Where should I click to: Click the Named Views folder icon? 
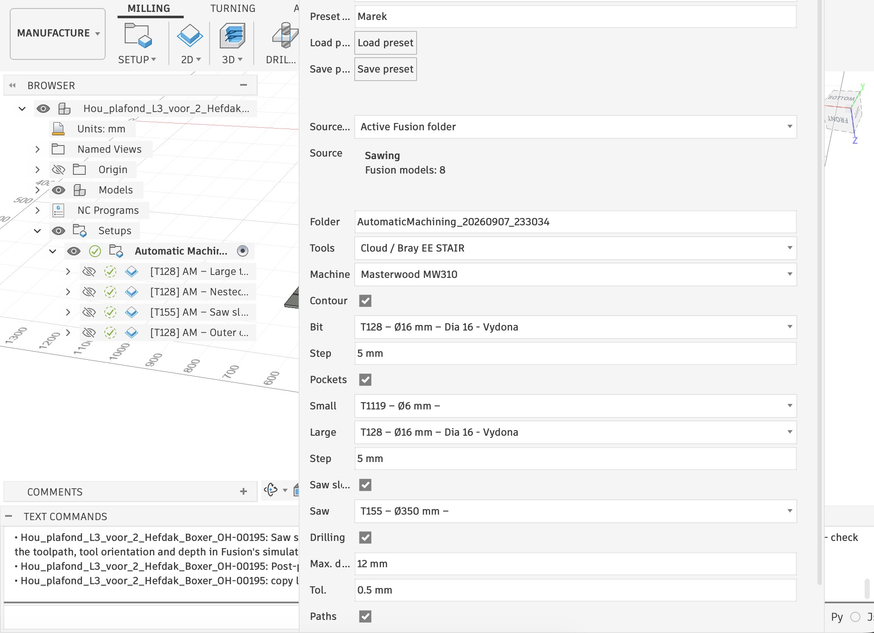point(58,149)
